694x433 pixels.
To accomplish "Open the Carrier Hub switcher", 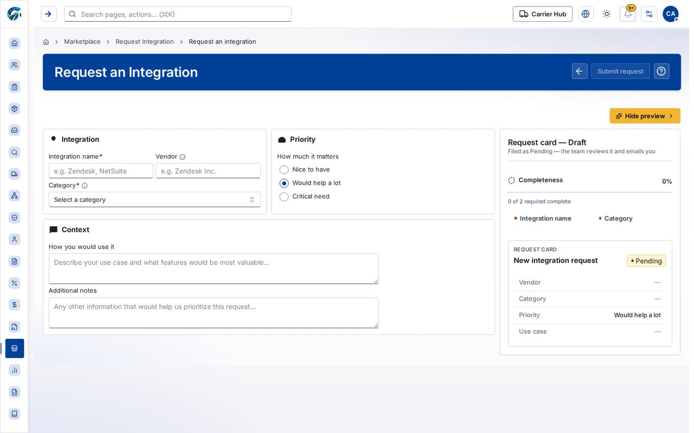I will tap(543, 14).
